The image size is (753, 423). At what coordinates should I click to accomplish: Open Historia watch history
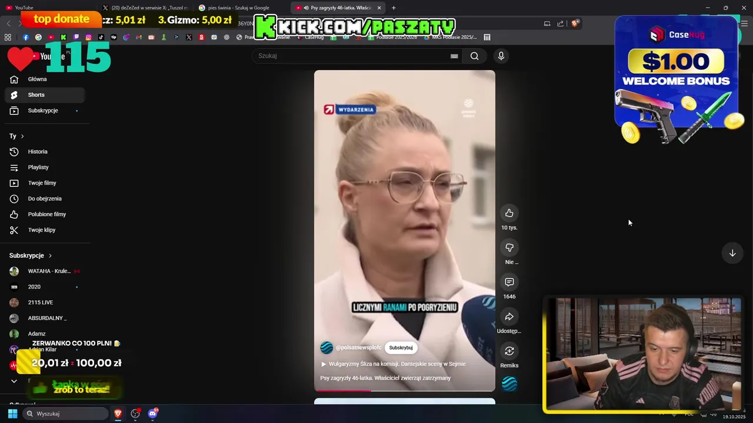pos(45,152)
